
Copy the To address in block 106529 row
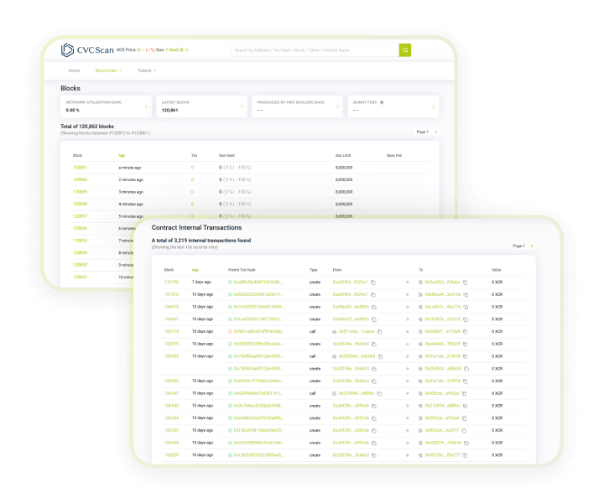tap(466, 454)
